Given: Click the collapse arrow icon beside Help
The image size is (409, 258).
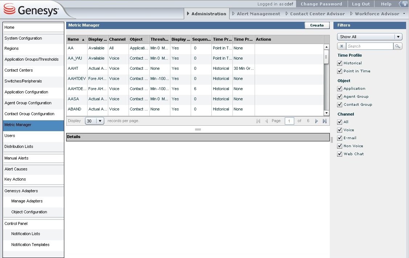Looking at the screenshot, I should [x=404, y=4].
